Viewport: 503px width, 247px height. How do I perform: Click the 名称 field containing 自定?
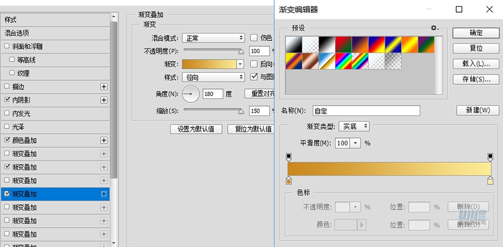[367, 111]
